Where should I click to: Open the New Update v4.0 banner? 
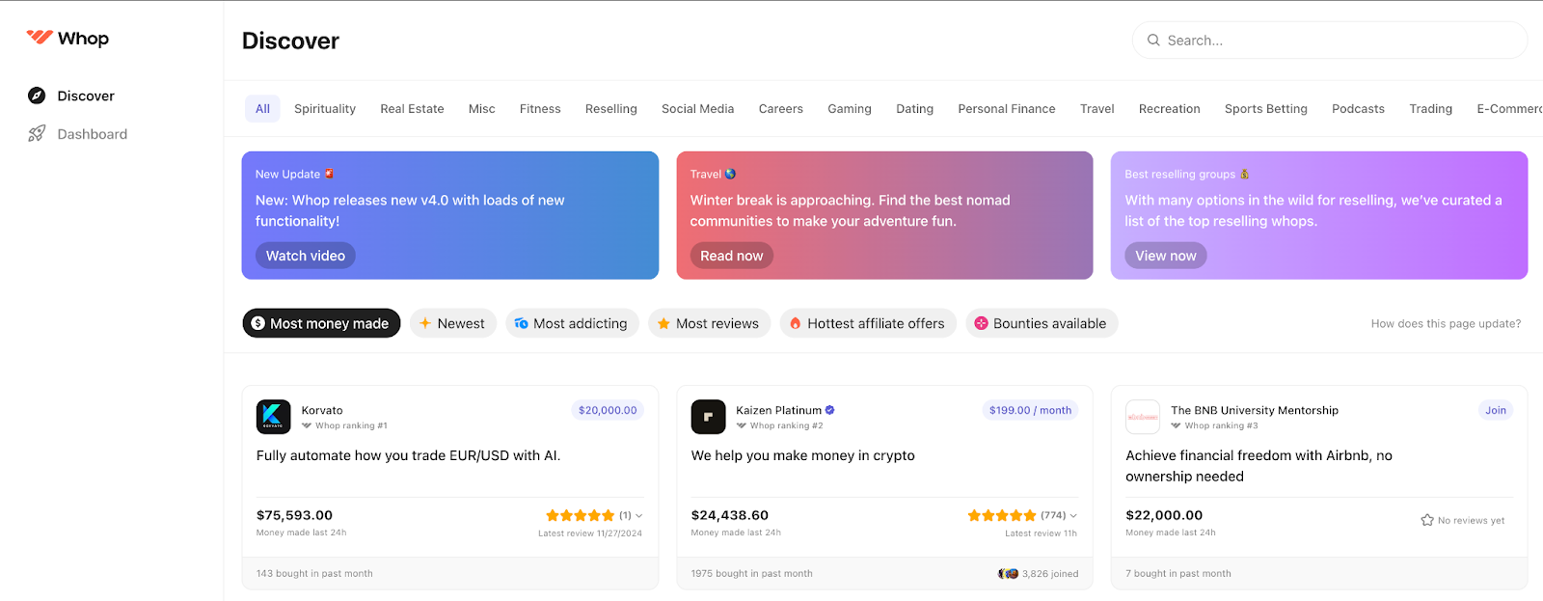pyautogui.click(x=450, y=215)
